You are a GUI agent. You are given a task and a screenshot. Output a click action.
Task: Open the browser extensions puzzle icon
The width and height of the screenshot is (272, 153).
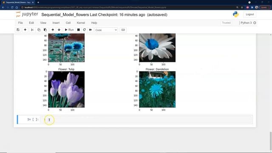tap(252, 8)
